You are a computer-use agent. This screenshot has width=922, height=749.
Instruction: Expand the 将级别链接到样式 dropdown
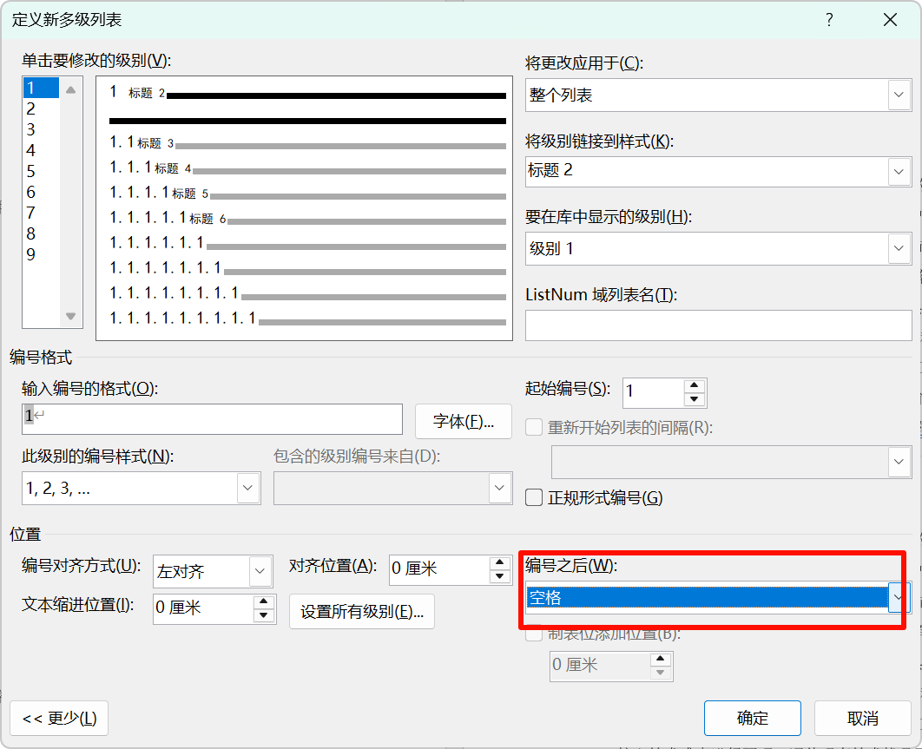coord(899,171)
